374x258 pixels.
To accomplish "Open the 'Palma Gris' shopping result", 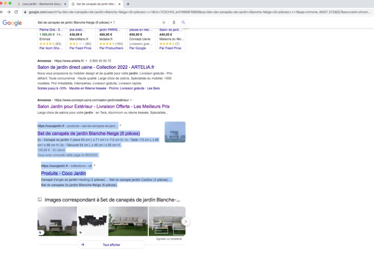I will point(51,30).
